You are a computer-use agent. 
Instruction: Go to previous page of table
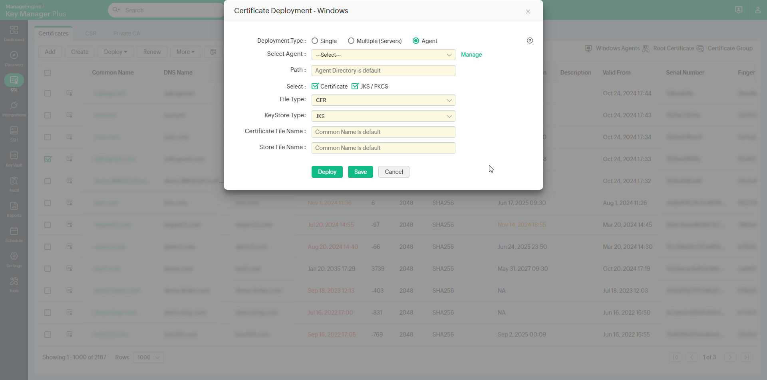pos(691,357)
